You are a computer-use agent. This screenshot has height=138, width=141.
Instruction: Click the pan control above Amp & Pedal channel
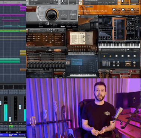[13, 87]
